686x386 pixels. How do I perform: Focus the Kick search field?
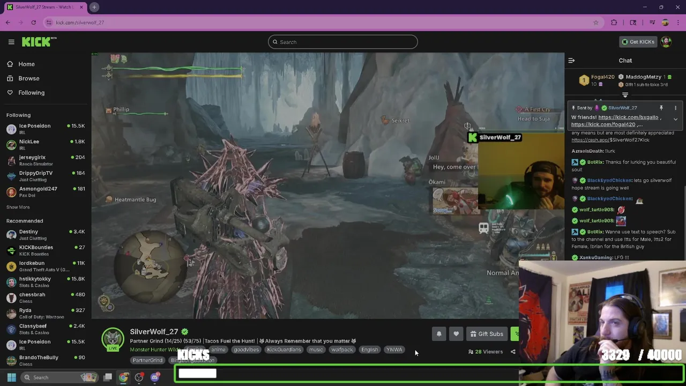pyautogui.click(x=343, y=42)
